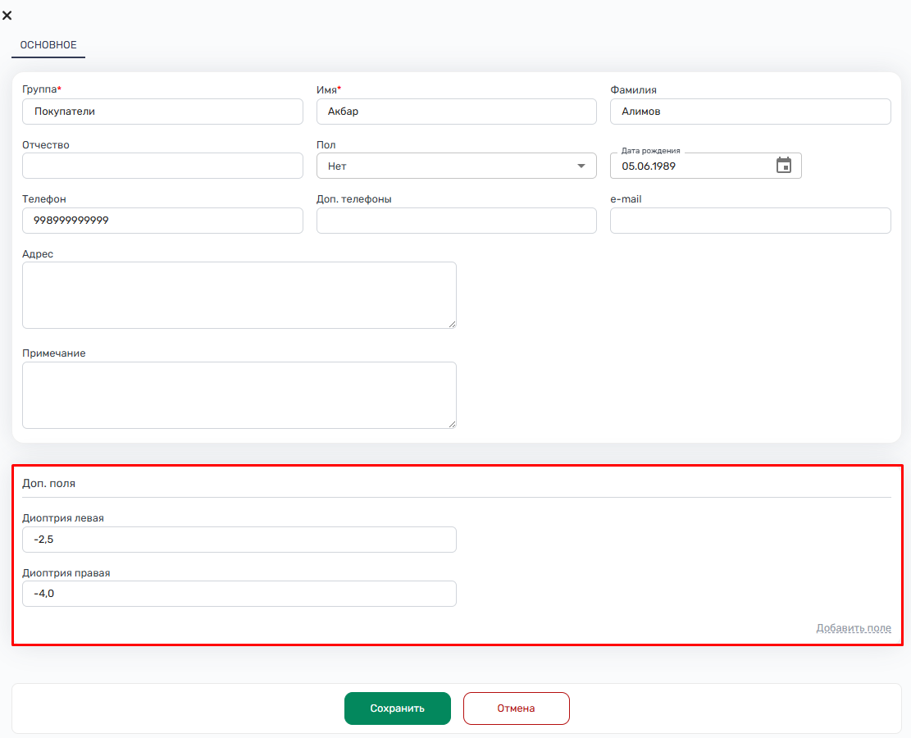The width and height of the screenshot is (911, 738).
Task: Focus the Имя field with Акбар
Action: [456, 112]
